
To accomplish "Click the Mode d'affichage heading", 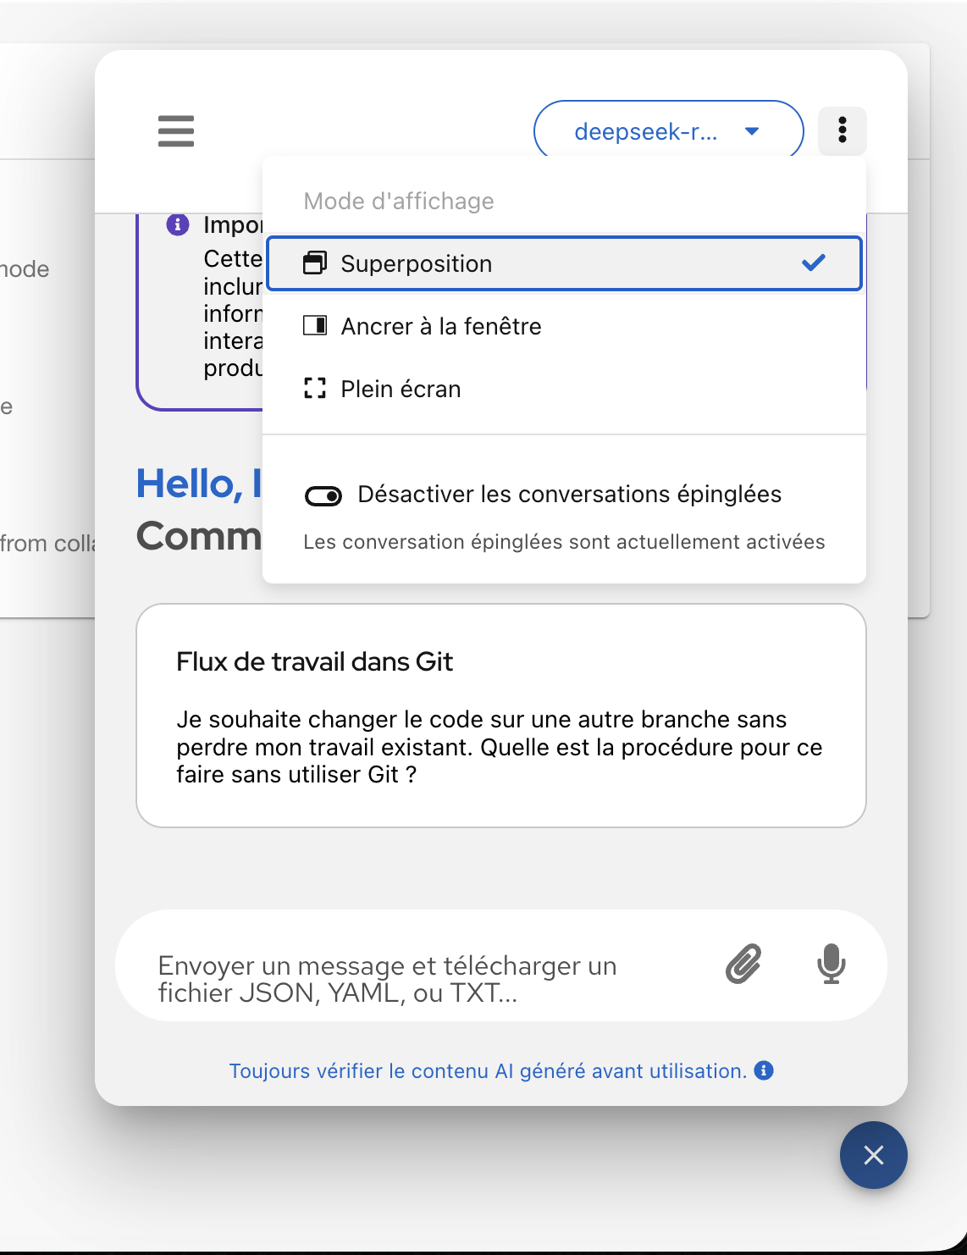I will [399, 202].
